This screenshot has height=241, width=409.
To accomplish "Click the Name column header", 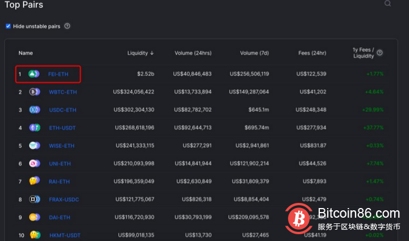I will (x=26, y=53).
